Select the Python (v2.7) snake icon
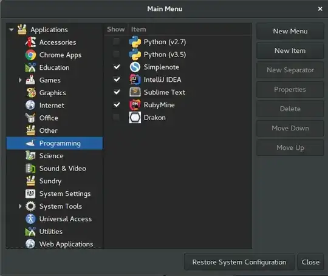The height and width of the screenshot is (276, 328). tap(135, 42)
